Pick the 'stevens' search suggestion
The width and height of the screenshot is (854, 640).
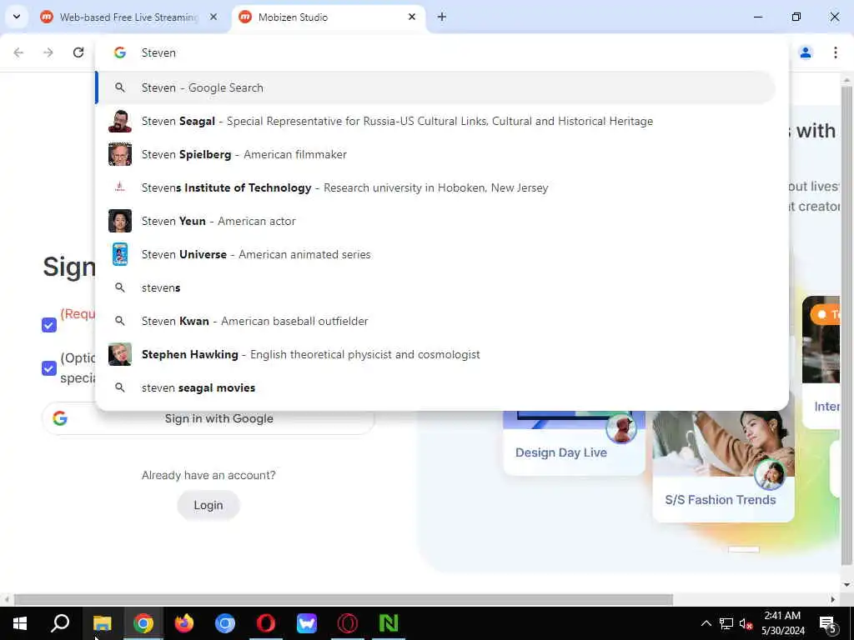(x=435, y=287)
